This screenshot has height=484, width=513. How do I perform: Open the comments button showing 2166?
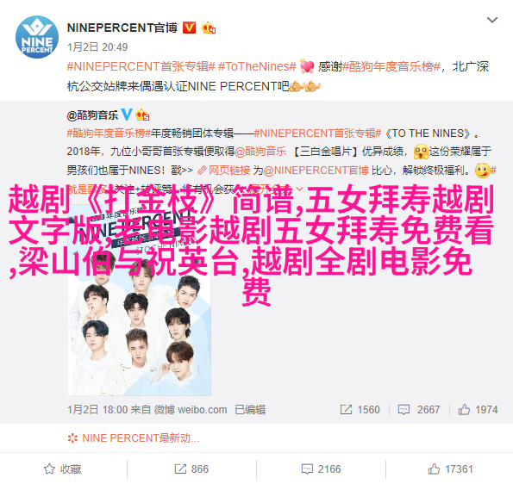point(321,469)
